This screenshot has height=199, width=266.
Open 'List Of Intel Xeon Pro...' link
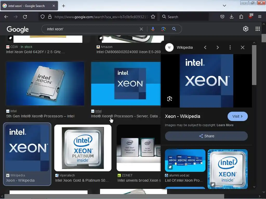[x=184, y=180]
